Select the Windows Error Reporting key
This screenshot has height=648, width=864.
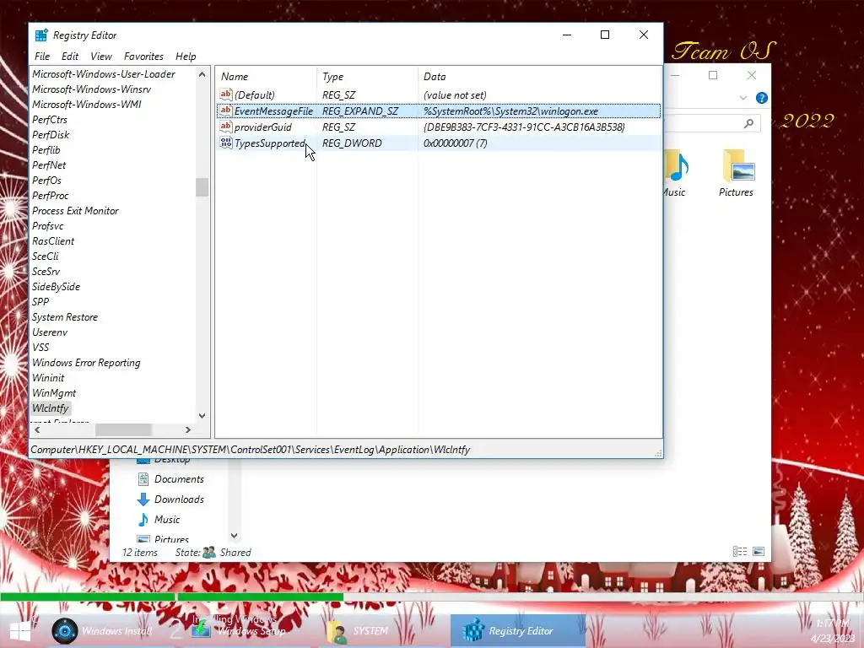pyautogui.click(x=87, y=363)
